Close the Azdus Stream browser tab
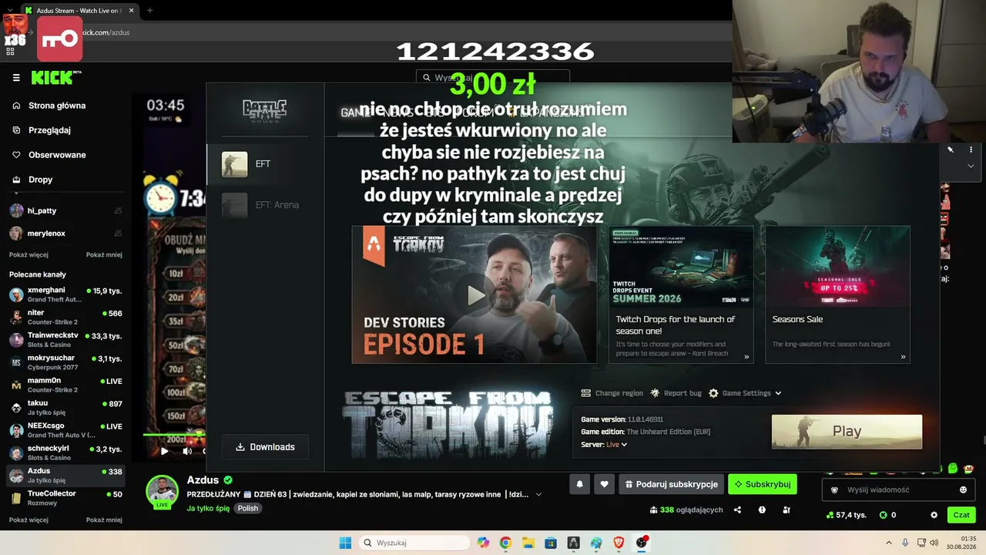986x555 pixels. (x=132, y=10)
